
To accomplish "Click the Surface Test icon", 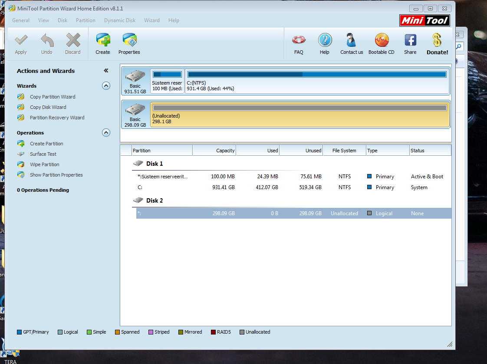I will (x=21, y=154).
